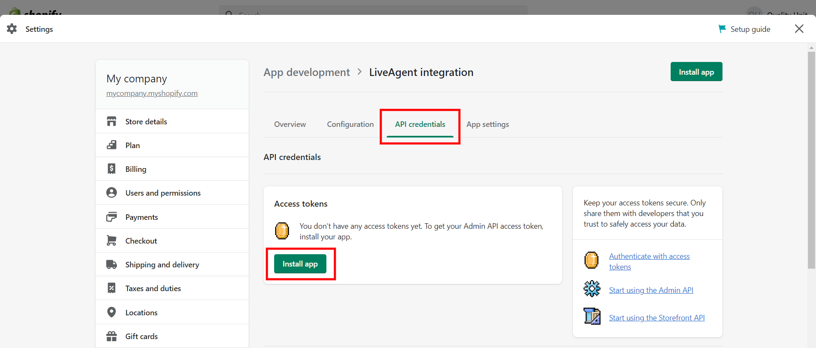Image resolution: width=816 pixels, height=348 pixels.
Task: Click the Setup guide flag icon
Action: click(x=722, y=29)
